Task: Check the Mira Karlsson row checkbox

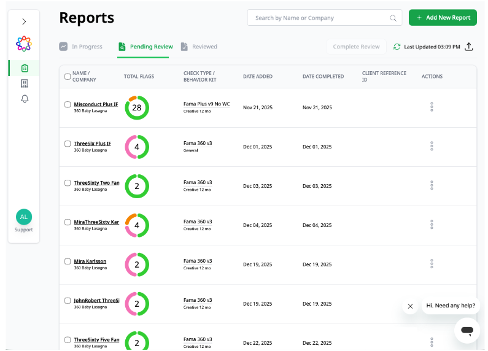Action: tap(68, 261)
